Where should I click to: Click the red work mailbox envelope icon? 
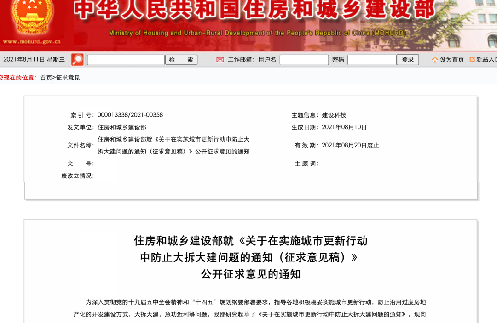point(220,60)
